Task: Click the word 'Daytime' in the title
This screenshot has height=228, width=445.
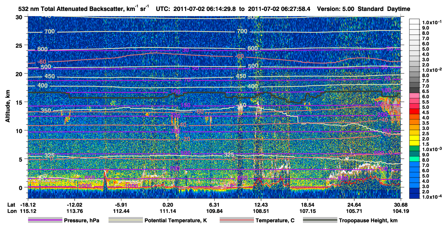Action: point(399,9)
